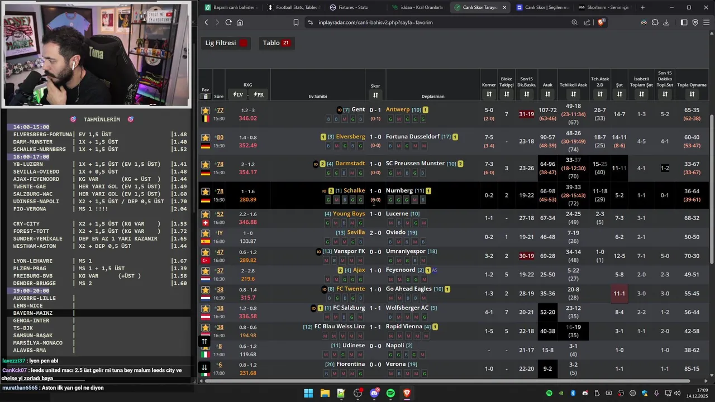The image size is (715, 402).
Task: Toggle the Young Boys match favorite star
Action: pos(206,214)
